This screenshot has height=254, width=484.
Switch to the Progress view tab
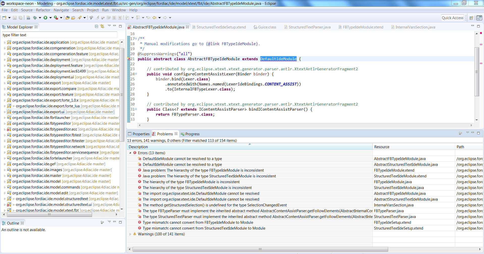tap(190, 134)
